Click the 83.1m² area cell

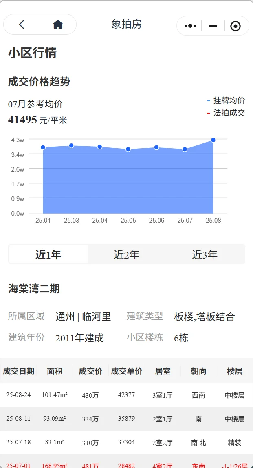(x=55, y=442)
